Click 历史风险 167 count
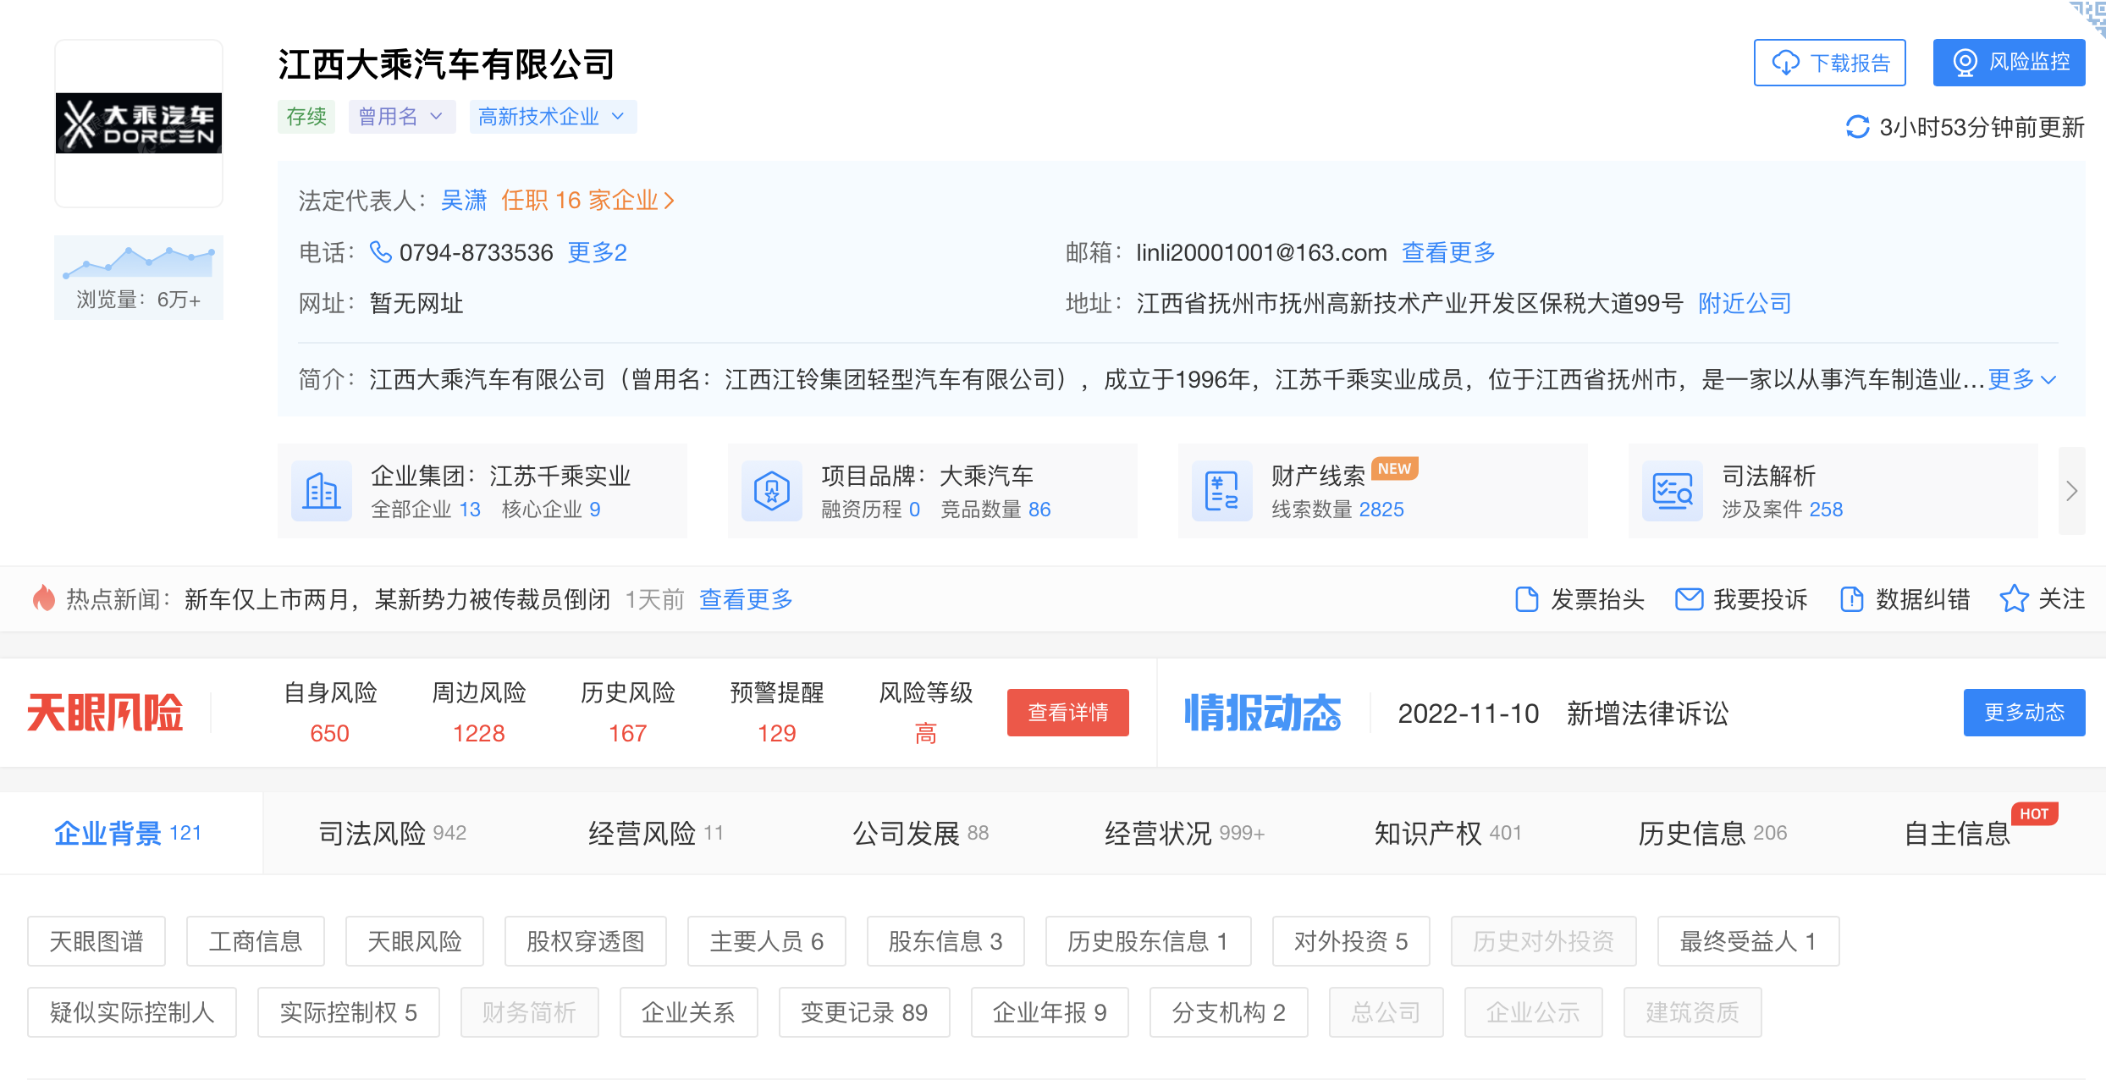The width and height of the screenshot is (2106, 1080). pyautogui.click(x=628, y=733)
